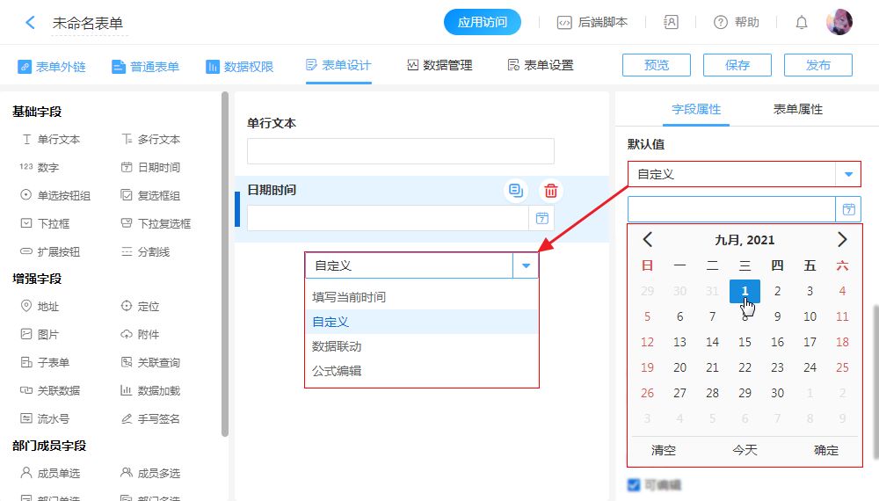The width and height of the screenshot is (879, 501).
Task: Select the 手写签名 signature field
Action: [149, 419]
